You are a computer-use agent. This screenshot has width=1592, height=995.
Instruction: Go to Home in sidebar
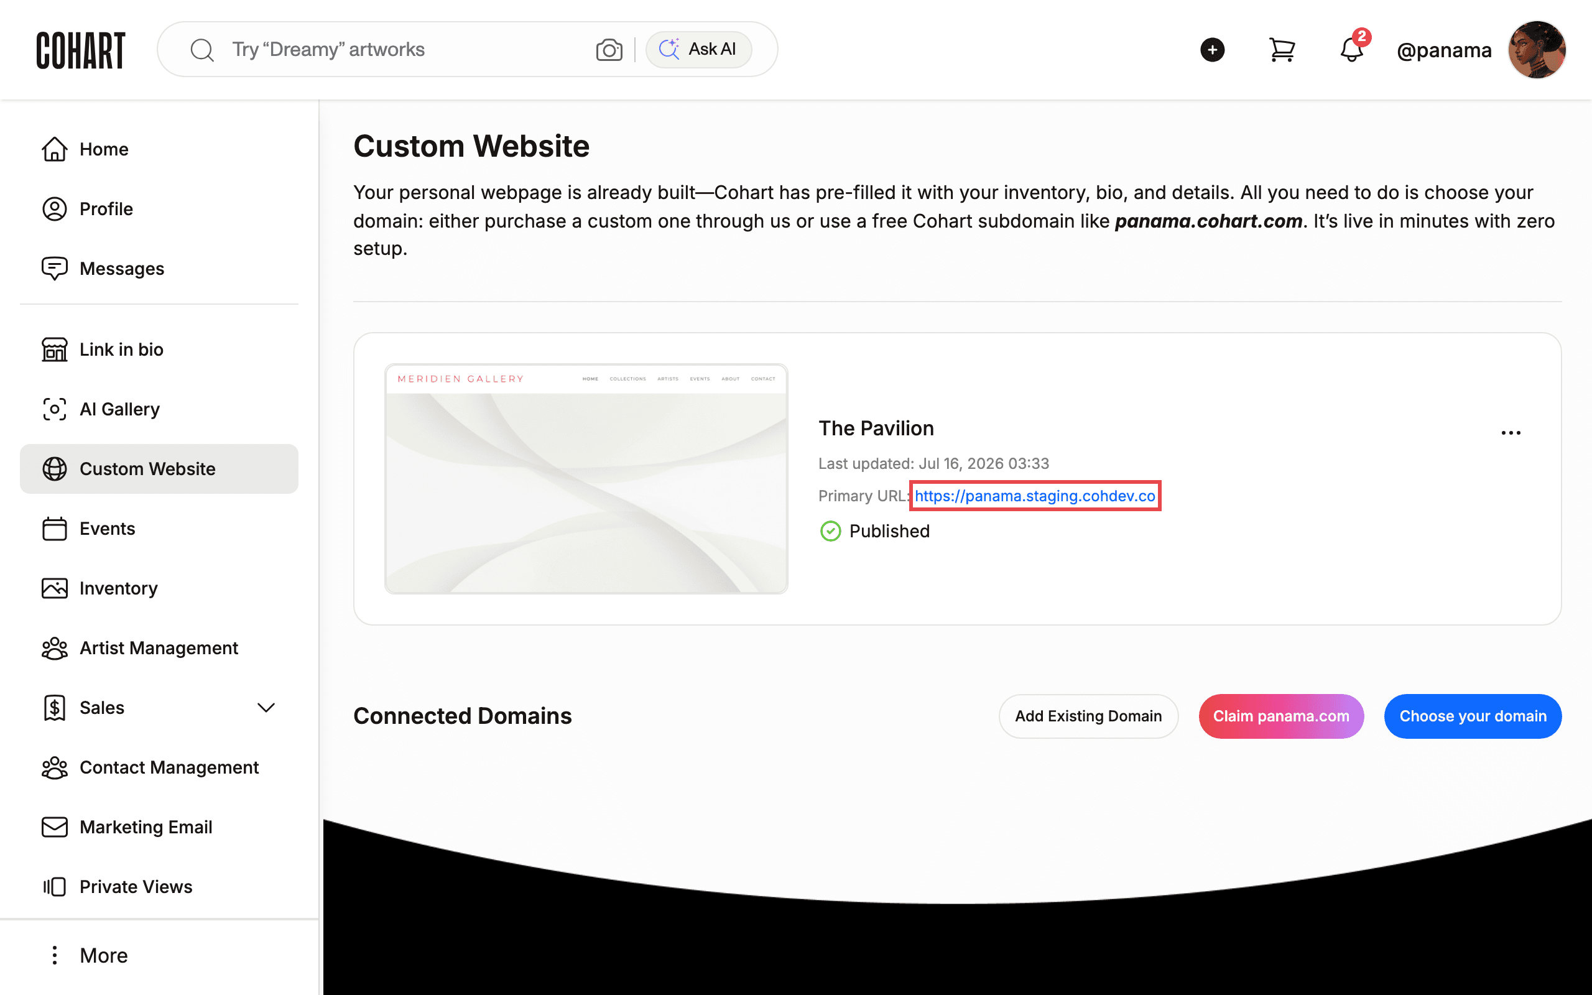point(159,149)
